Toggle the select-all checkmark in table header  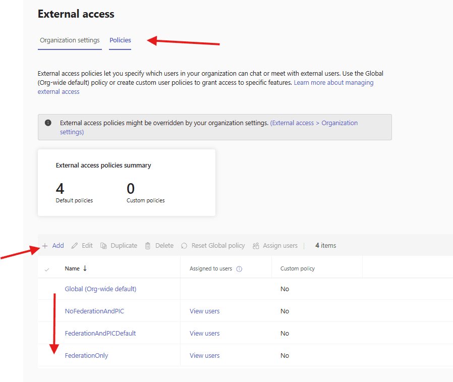click(47, 269)
